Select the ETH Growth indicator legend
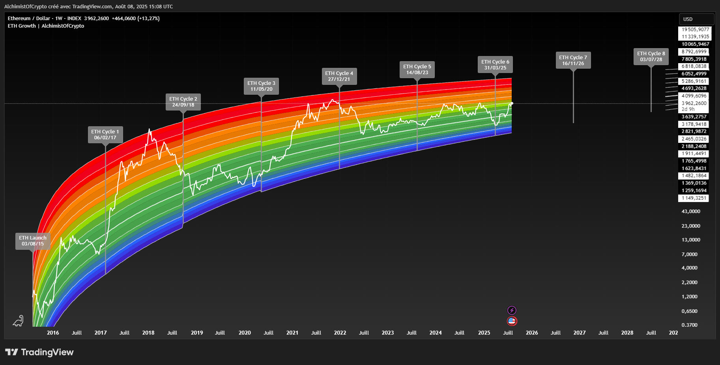This screenshot has width=720, height=365. (x=22, y=26)
